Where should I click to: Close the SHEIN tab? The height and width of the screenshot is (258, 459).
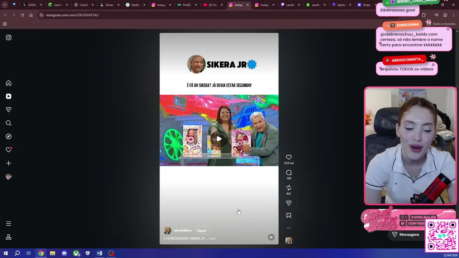point(41,5)
